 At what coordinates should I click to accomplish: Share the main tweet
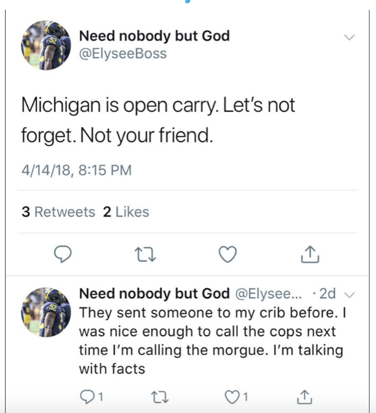pyautogui.click(x=310, y=254)
